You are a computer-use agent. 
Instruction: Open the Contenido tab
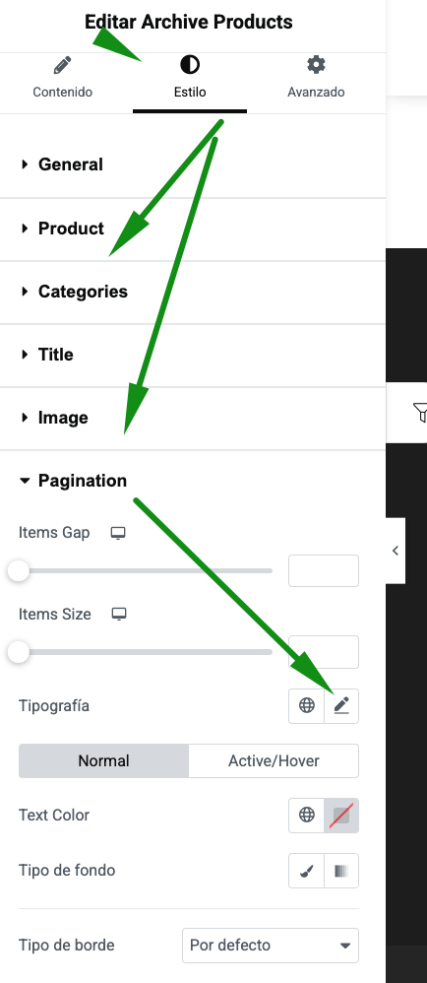(x=63, y=78)
